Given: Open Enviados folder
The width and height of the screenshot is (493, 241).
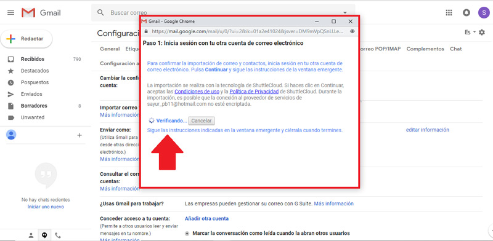Looking at the screenshot, I should click(31, 94).
